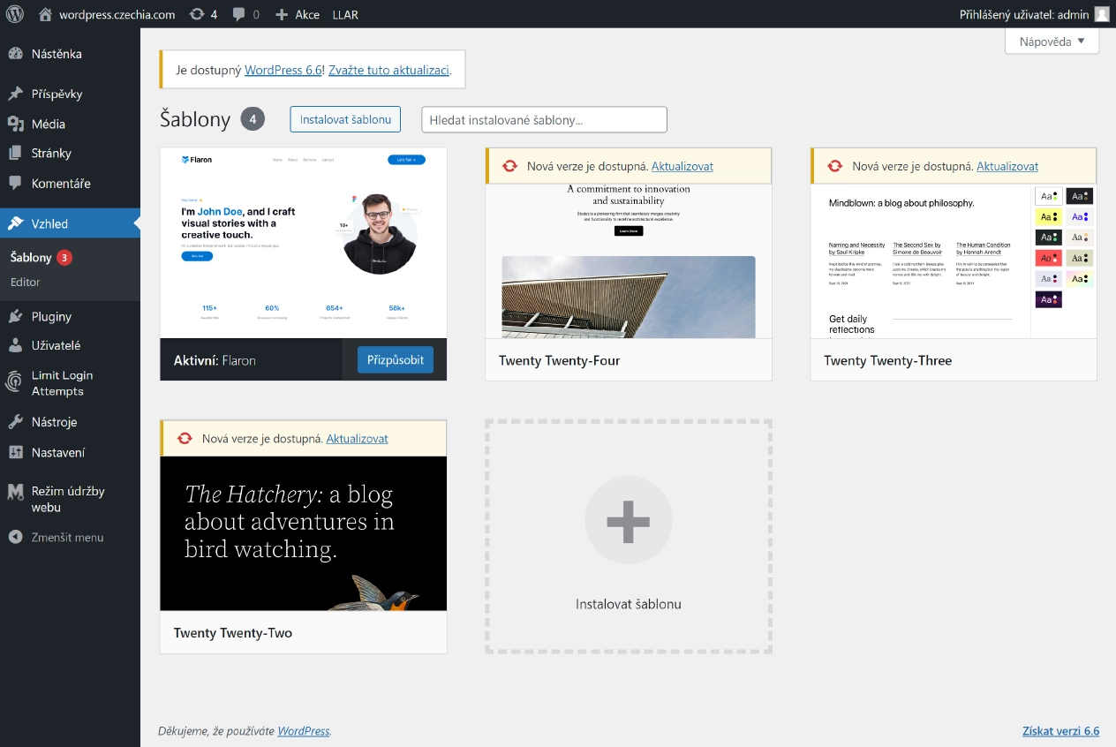Click the large plus to add theme
The width and height of the screenshot is (1116, 747).
pos(628,521)
